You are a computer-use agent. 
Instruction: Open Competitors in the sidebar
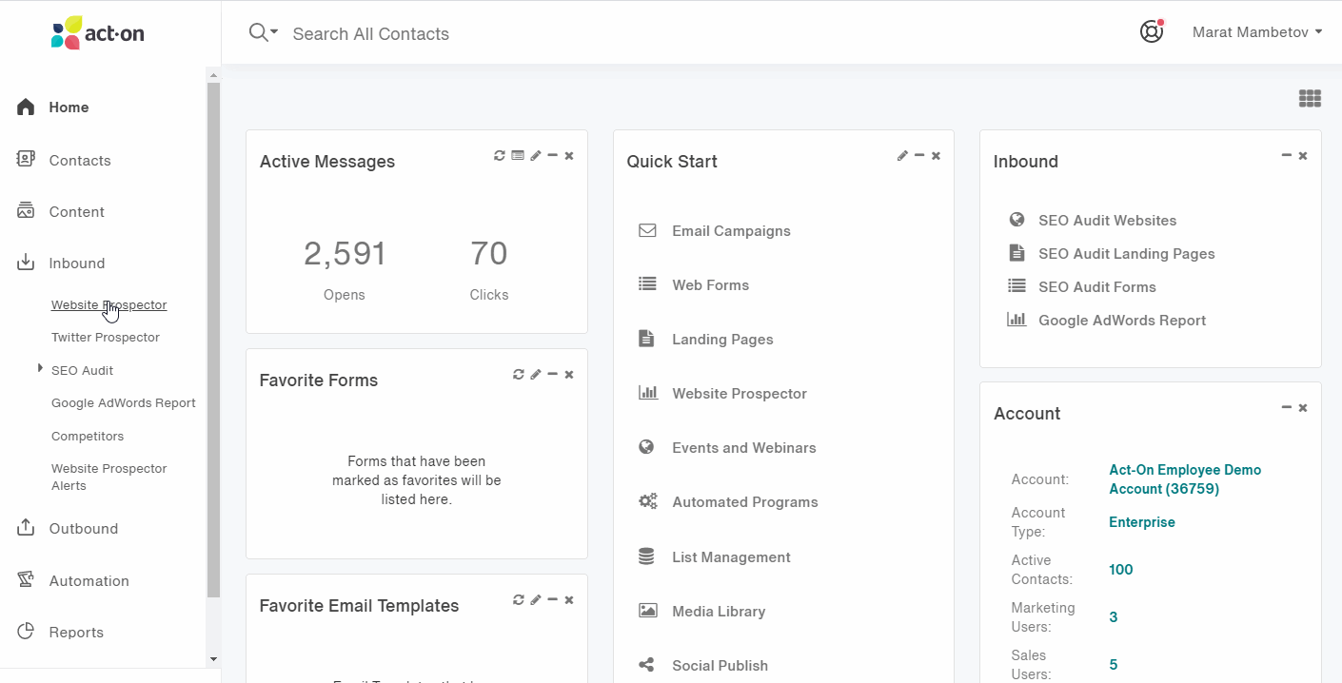click(x=88, y=436)
